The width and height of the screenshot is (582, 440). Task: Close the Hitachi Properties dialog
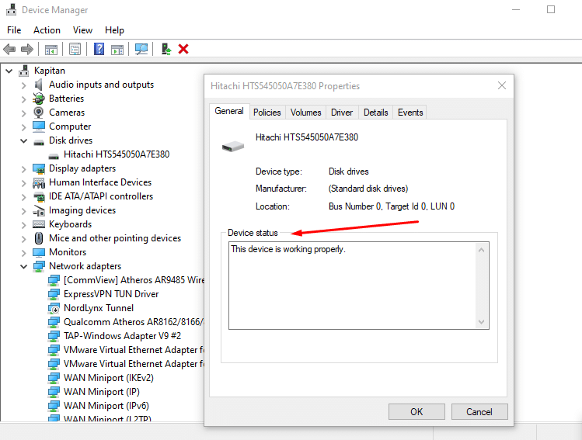(x=502, y=85)
